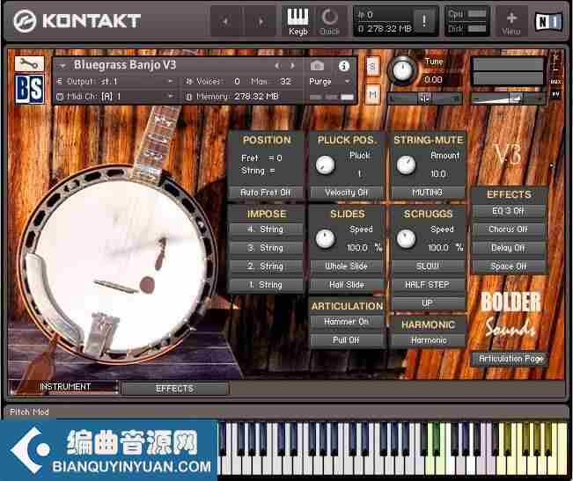
Task: Go to next rack page arrow
Action: point(261,21)
